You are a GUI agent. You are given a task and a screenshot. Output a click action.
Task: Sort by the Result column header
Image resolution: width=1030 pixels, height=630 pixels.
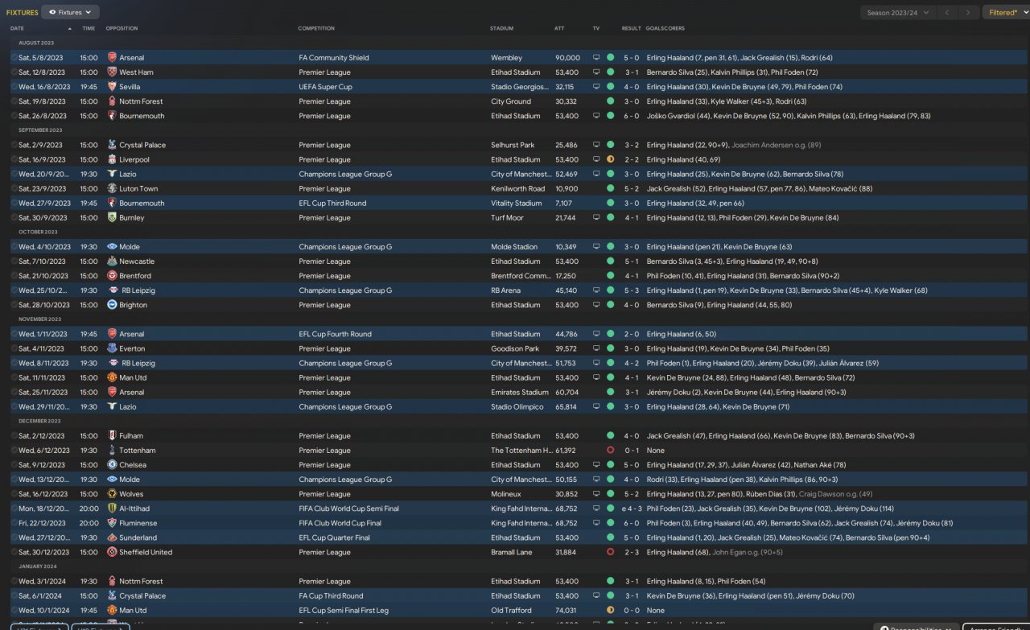pyautogui.click(x=631, y=28)
